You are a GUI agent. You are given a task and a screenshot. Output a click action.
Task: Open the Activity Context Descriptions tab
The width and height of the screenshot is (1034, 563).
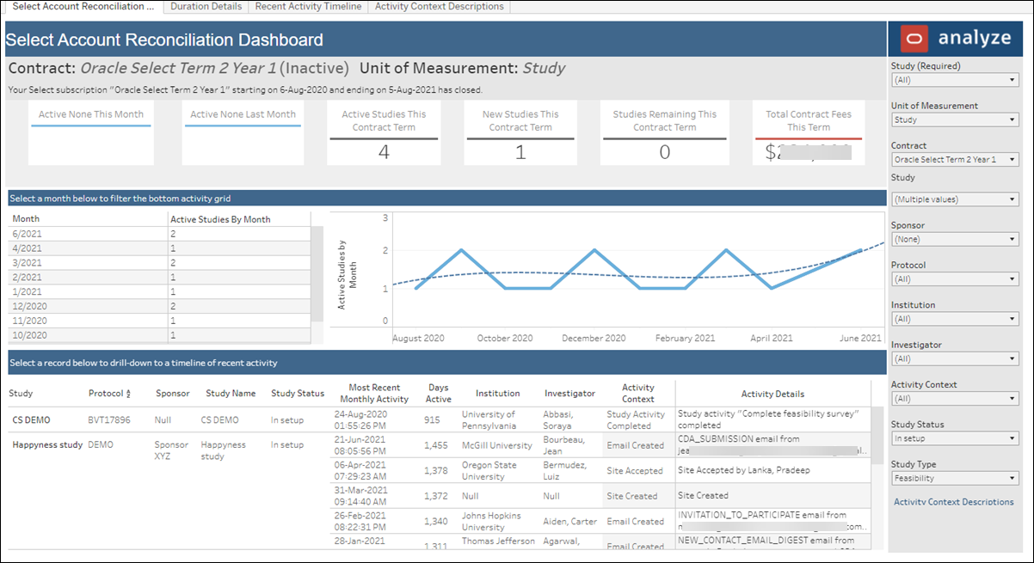440,6
